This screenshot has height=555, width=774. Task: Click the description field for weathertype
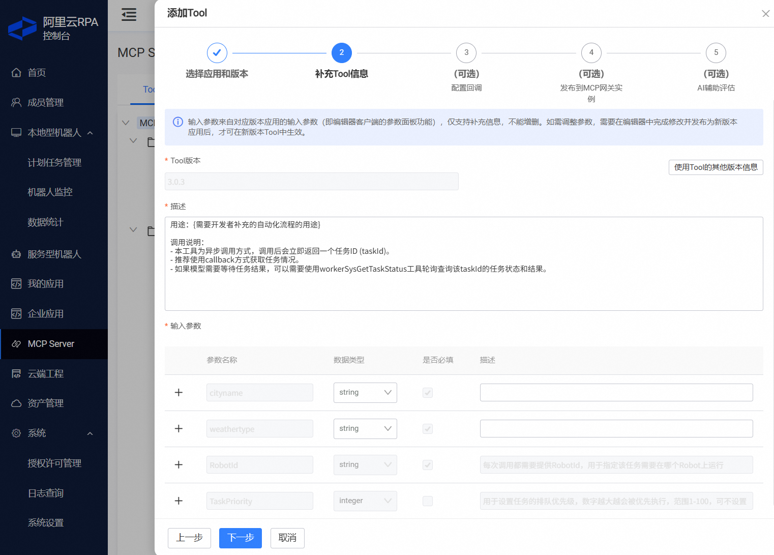click(616, 429)
